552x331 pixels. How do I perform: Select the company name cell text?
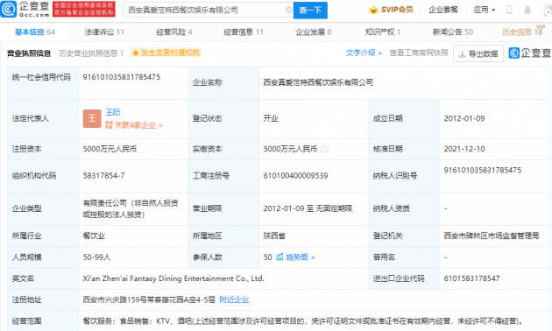(x=318, y=82)
